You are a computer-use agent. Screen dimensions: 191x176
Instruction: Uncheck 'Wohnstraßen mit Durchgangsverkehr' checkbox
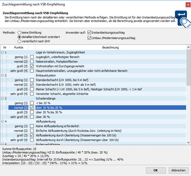point(32,66)
